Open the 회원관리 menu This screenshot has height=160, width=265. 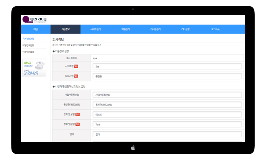[126, 29]
